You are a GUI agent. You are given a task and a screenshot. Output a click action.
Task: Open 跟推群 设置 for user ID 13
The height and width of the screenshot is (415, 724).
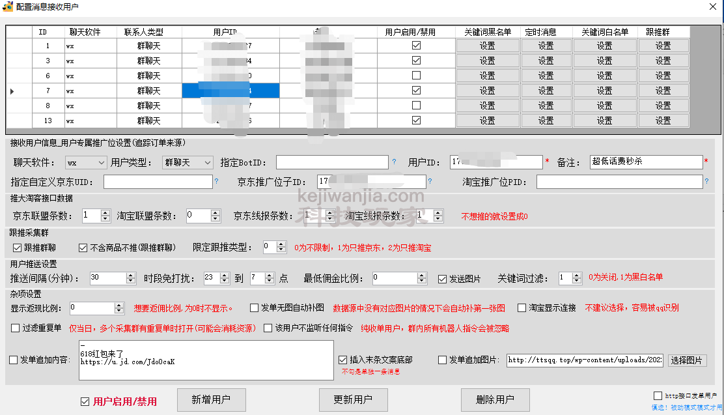(x=663, y=121)
